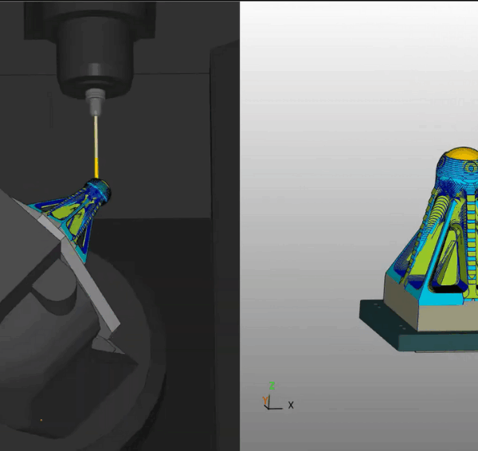Screen dimensions: 478x451
Task: Click empty gray background in right viewport
Action: tap(335, 120)
